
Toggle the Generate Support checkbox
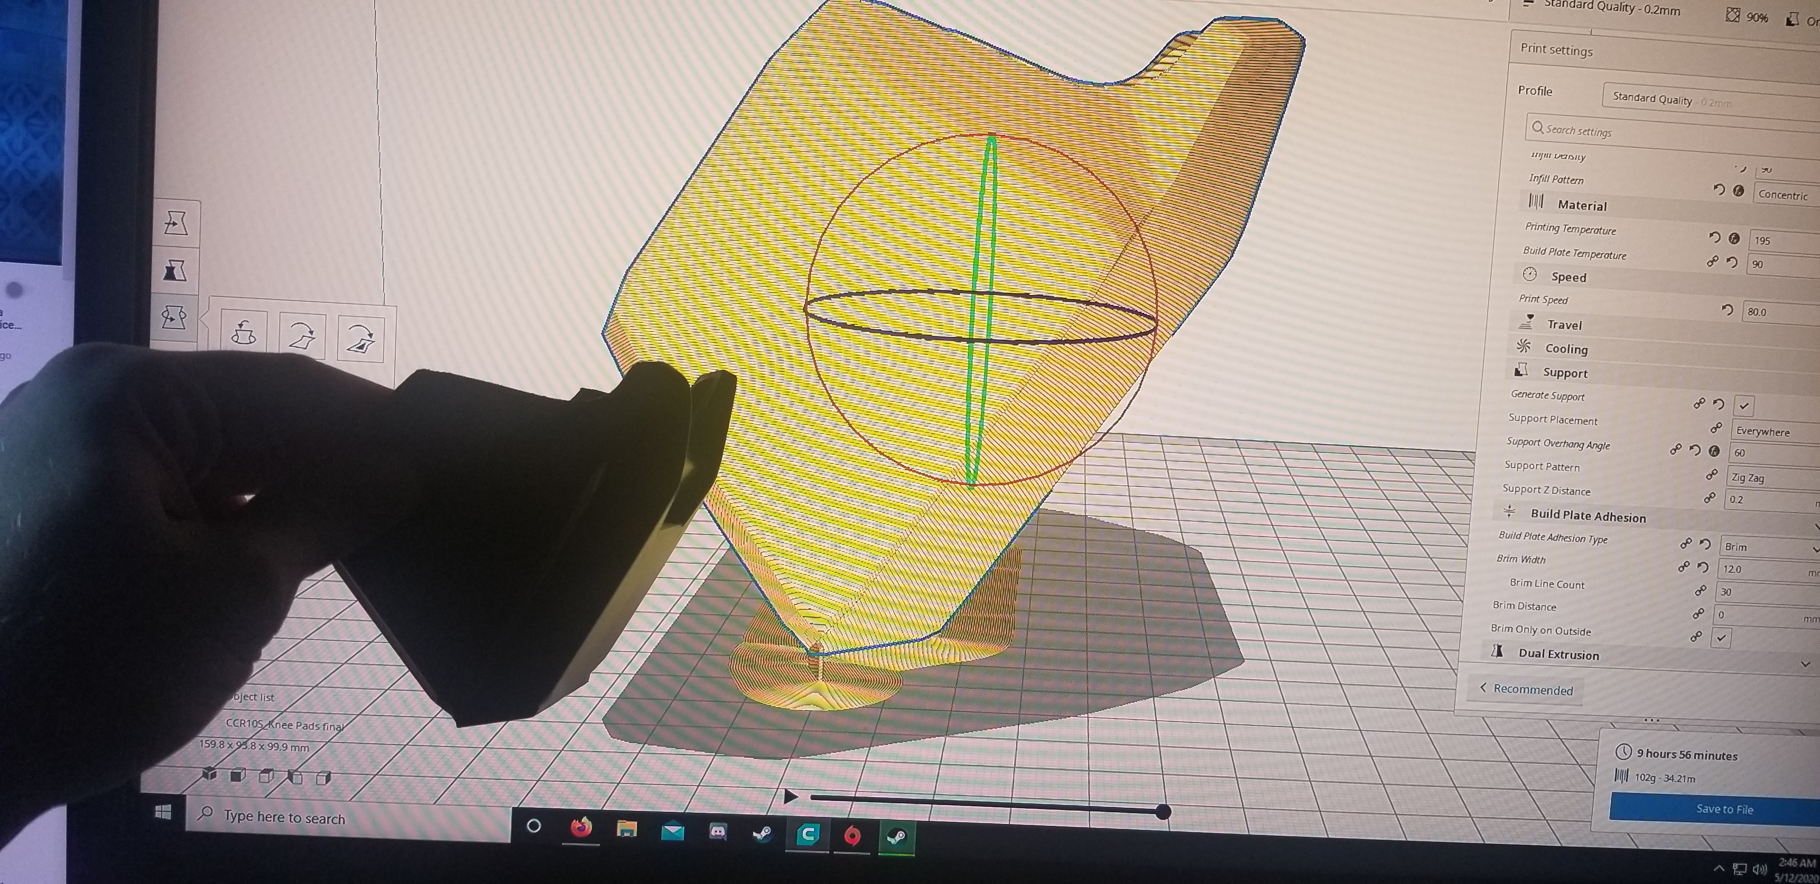[x=1744, y=405]
